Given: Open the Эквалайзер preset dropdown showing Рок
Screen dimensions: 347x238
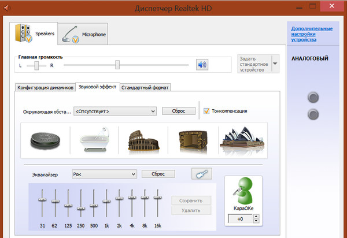Looking at the screenshot, I should tap(104, 174).
